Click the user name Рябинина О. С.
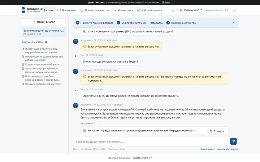This screenshot has width=260, height=162. pyautogui.click(x=194, y=10)
